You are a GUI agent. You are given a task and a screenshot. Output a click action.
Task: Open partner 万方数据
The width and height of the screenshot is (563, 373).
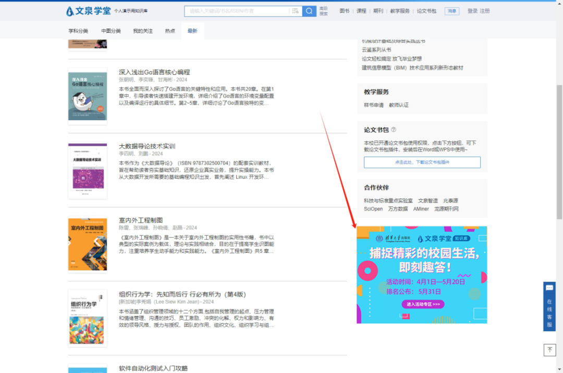(398, 209)
